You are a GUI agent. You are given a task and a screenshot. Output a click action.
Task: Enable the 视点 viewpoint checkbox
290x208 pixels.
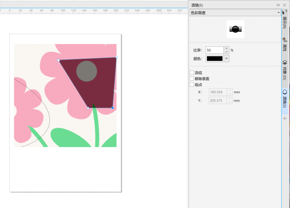192,85
